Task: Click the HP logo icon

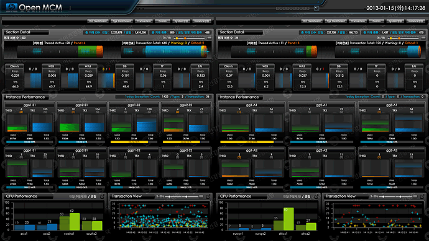Action: point(11,7)
